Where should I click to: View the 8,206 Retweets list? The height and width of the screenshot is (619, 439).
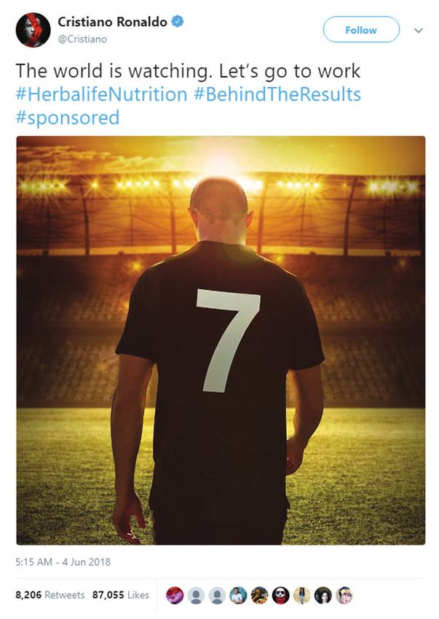click(50, 594)
